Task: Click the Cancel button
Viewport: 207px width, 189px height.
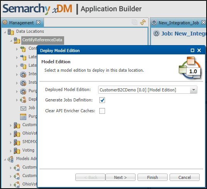Action: coord(185,177)
